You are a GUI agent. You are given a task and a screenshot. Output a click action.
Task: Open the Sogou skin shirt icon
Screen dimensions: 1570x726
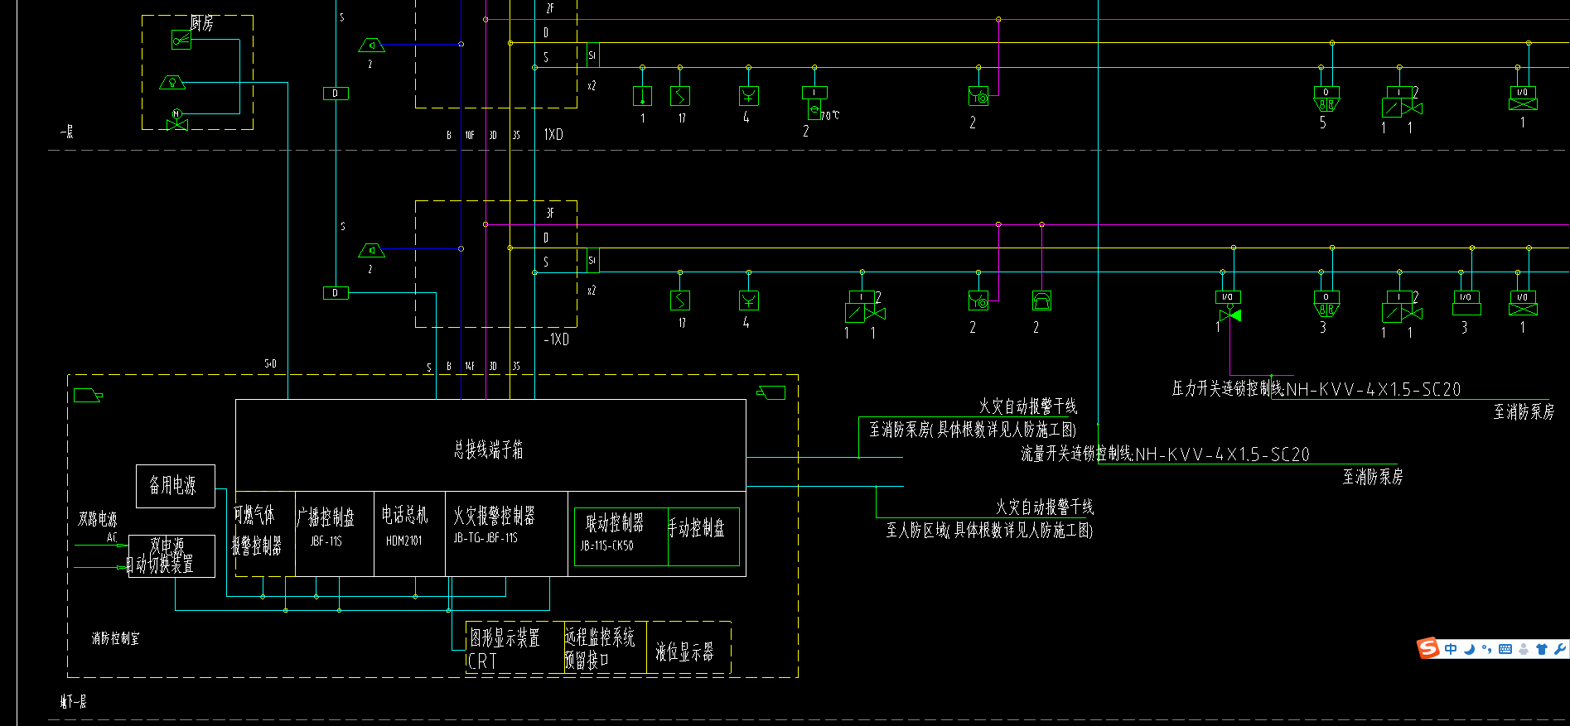coord(1541,649)
